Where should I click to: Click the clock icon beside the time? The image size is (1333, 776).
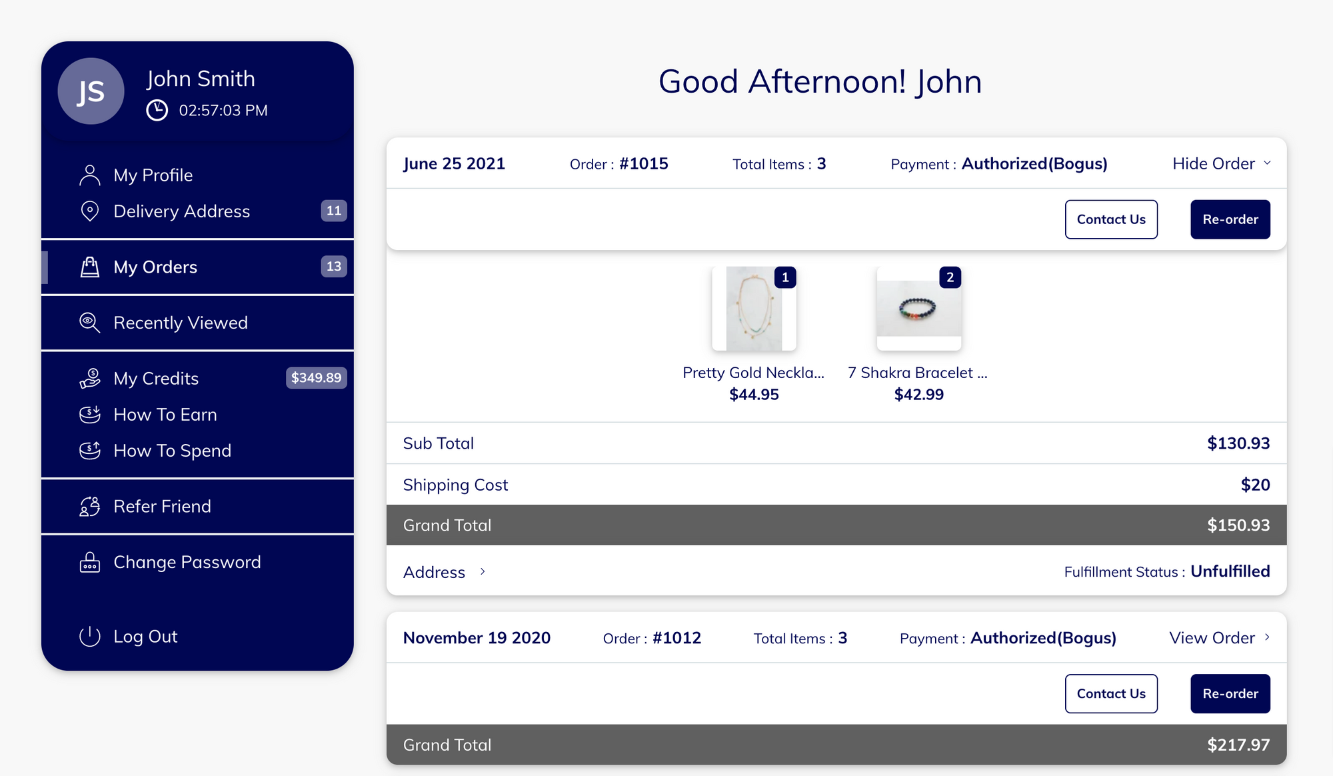[x=157, y=110]
